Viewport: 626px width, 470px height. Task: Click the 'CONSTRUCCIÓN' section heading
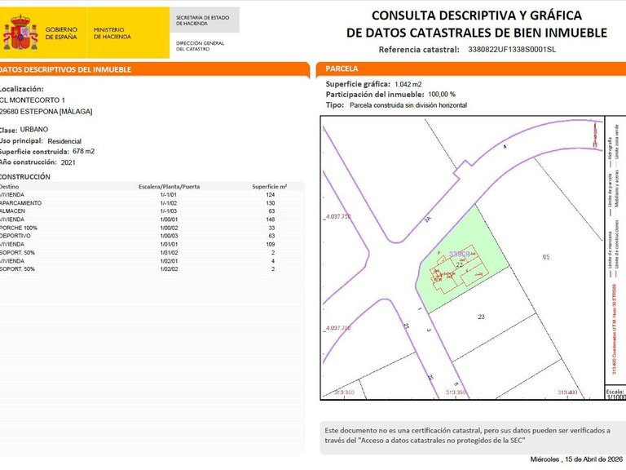tap(25, 176)
